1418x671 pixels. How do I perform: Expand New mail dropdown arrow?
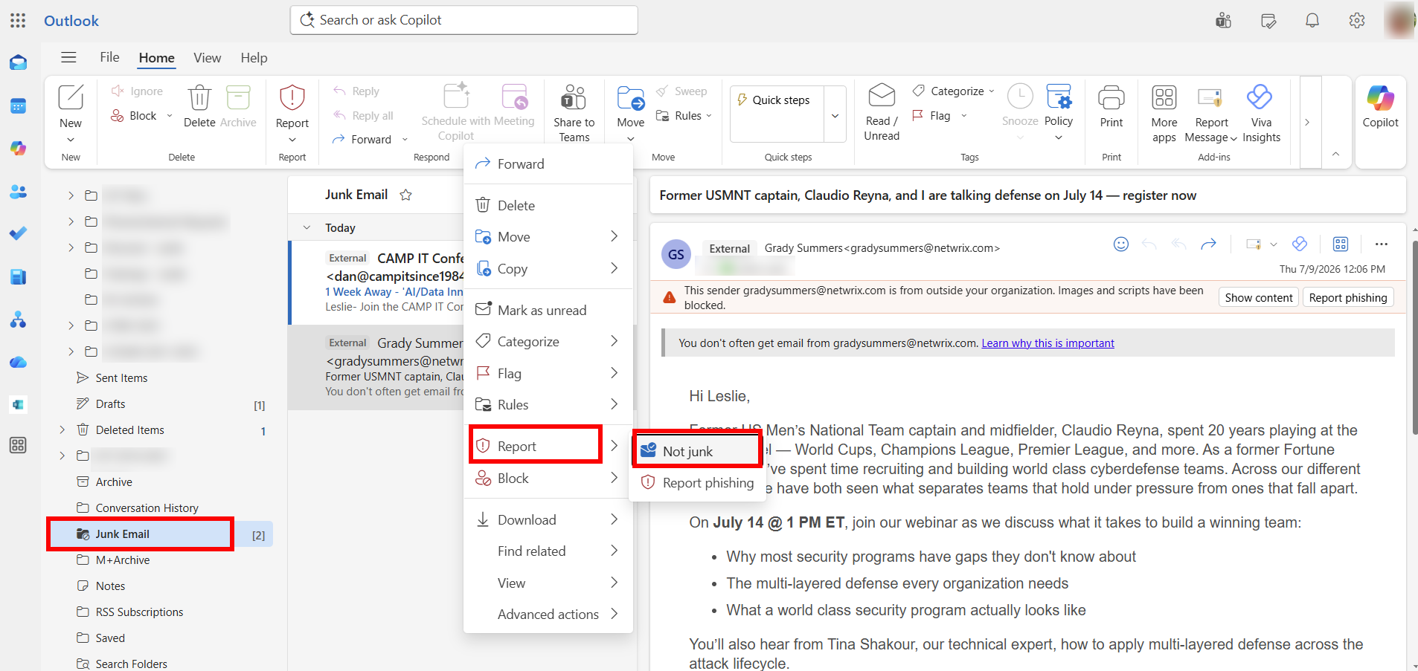[x=71, y=140]
